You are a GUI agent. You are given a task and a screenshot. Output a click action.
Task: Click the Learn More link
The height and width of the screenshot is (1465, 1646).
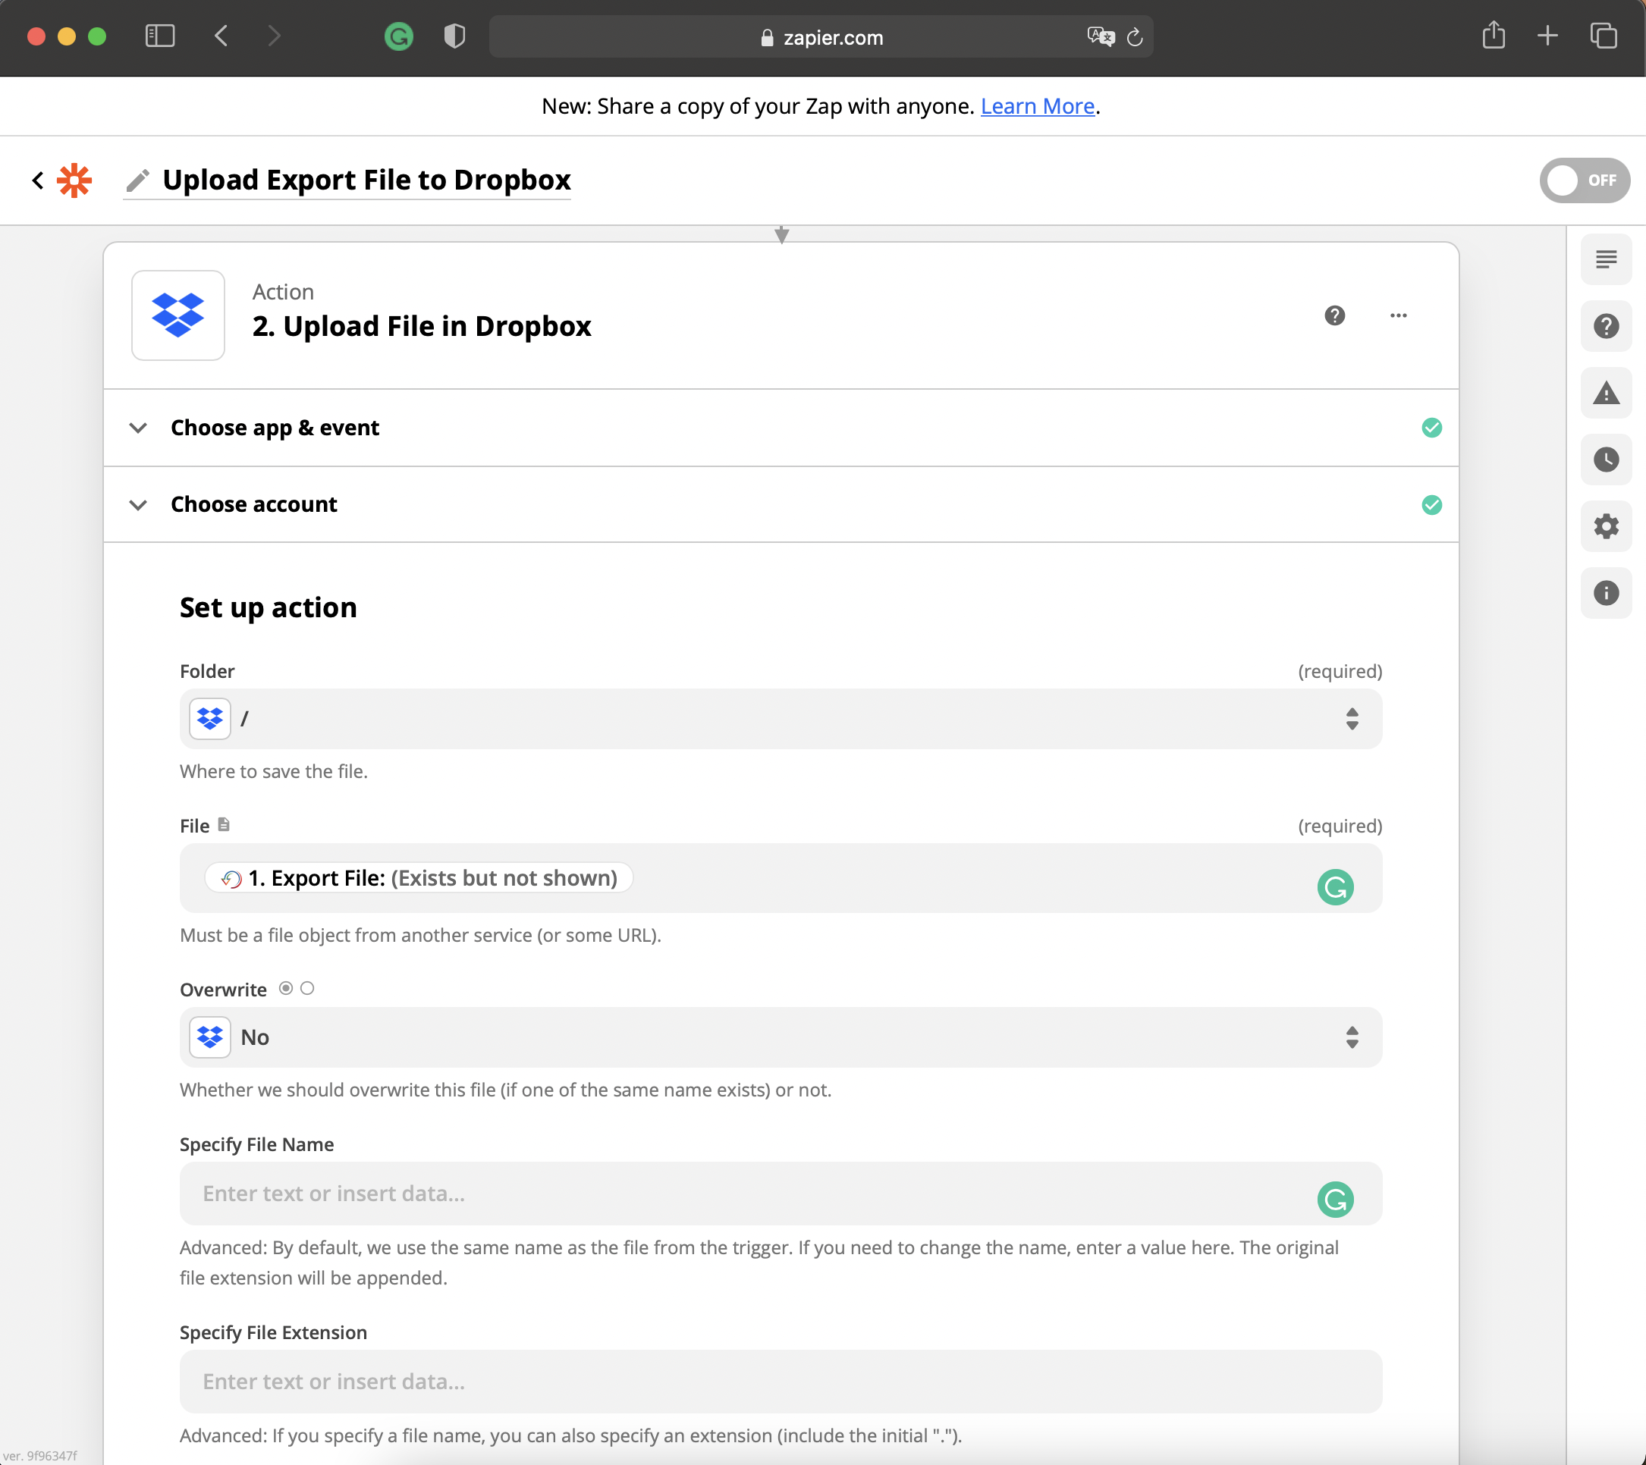[1037, 106]
